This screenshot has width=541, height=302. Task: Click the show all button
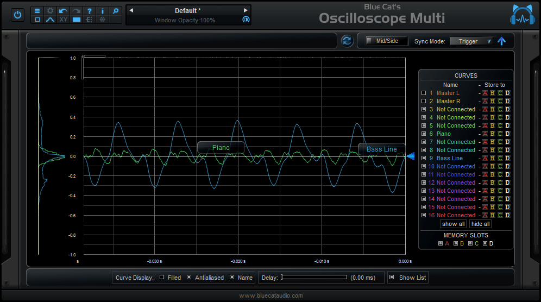[454, 224]
